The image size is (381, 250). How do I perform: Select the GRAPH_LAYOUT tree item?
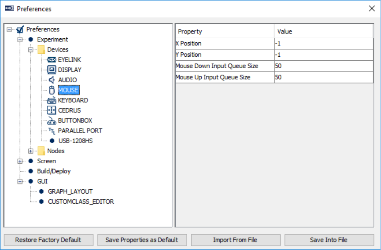click(70, 191)
